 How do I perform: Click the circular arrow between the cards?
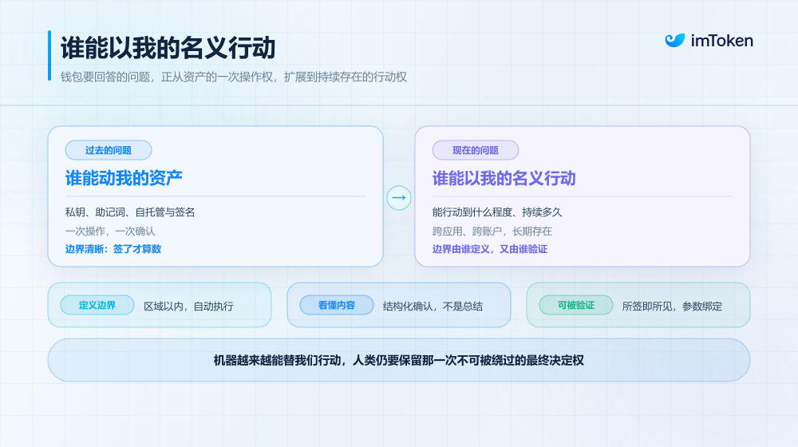click(x=399, y=197)
